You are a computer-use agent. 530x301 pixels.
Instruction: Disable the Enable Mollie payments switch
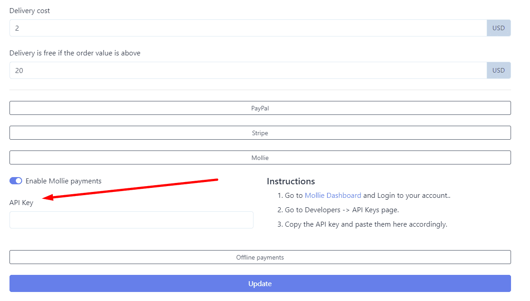16,181
